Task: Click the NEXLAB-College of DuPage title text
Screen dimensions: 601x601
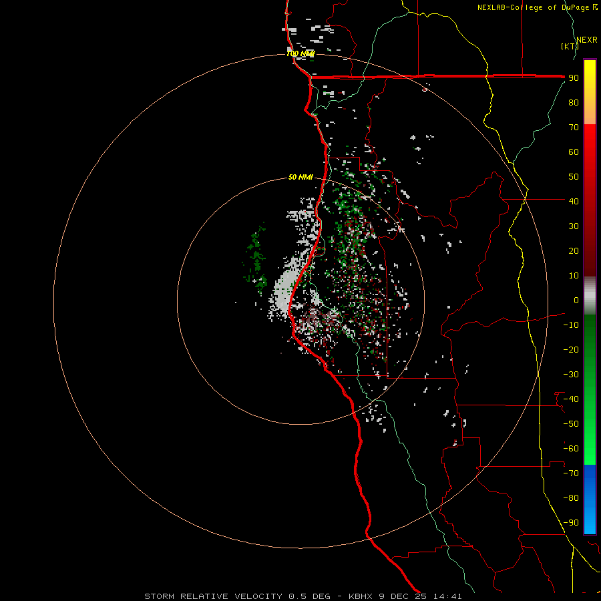Action: (537, 7)
